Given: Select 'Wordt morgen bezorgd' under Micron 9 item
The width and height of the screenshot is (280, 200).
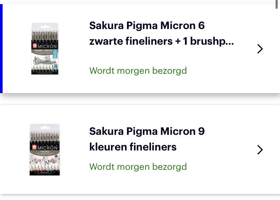Looking at the screenshot, I should click(138, 167).
